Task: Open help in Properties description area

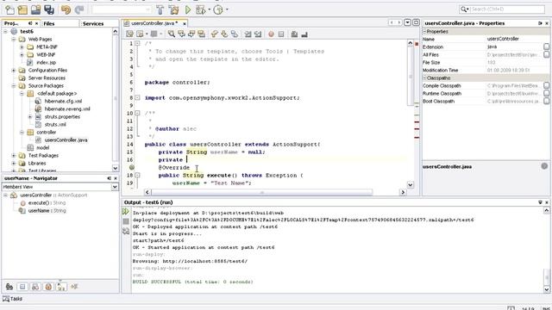Action: (544, 166)
